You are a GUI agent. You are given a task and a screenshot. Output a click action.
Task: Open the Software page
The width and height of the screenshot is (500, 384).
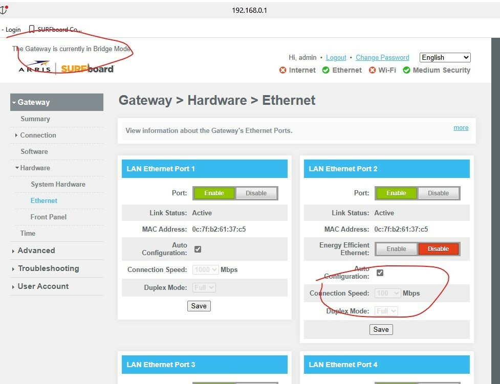(x=34, y=151)
